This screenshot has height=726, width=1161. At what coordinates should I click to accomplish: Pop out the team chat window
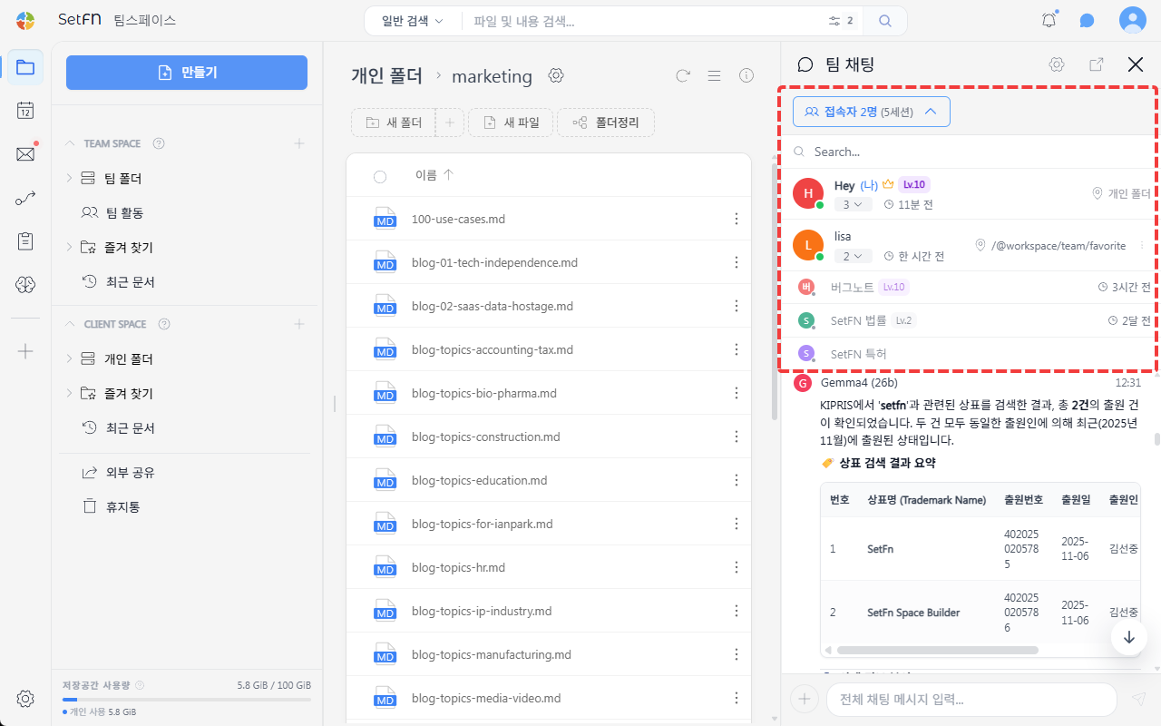pyautogui.click(x=1097, y=64)
